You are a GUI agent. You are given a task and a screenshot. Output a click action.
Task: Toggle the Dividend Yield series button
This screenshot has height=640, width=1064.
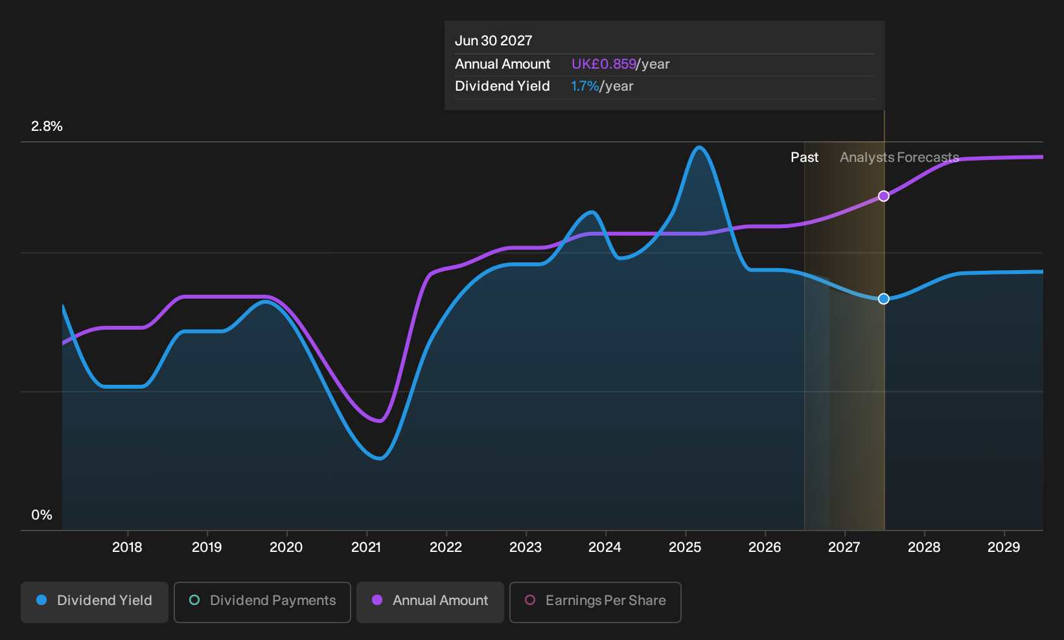(95, 602)
